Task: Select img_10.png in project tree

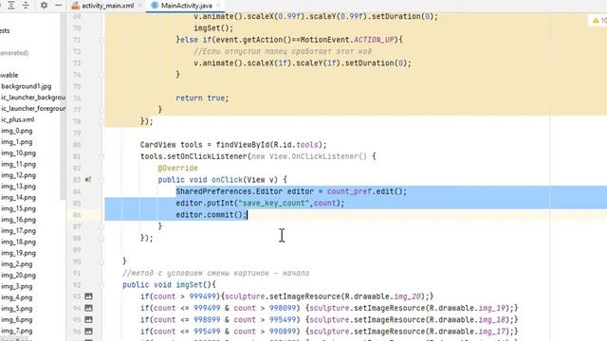Action: point(19,153)
